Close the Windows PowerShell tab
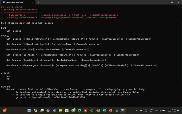182x114 pixels. point(33,2)
